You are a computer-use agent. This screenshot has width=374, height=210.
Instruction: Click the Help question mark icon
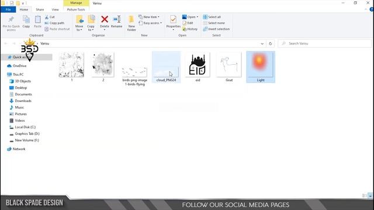point(372,9)
